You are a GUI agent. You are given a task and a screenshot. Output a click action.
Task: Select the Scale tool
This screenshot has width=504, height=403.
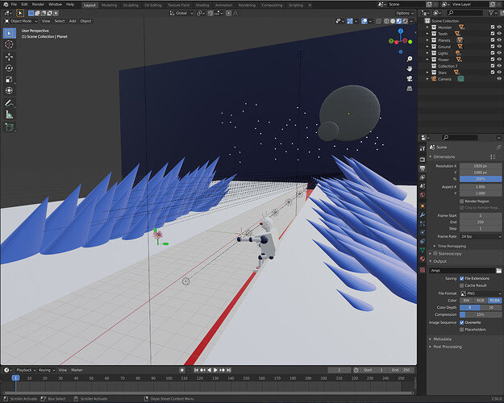(9, 79)
